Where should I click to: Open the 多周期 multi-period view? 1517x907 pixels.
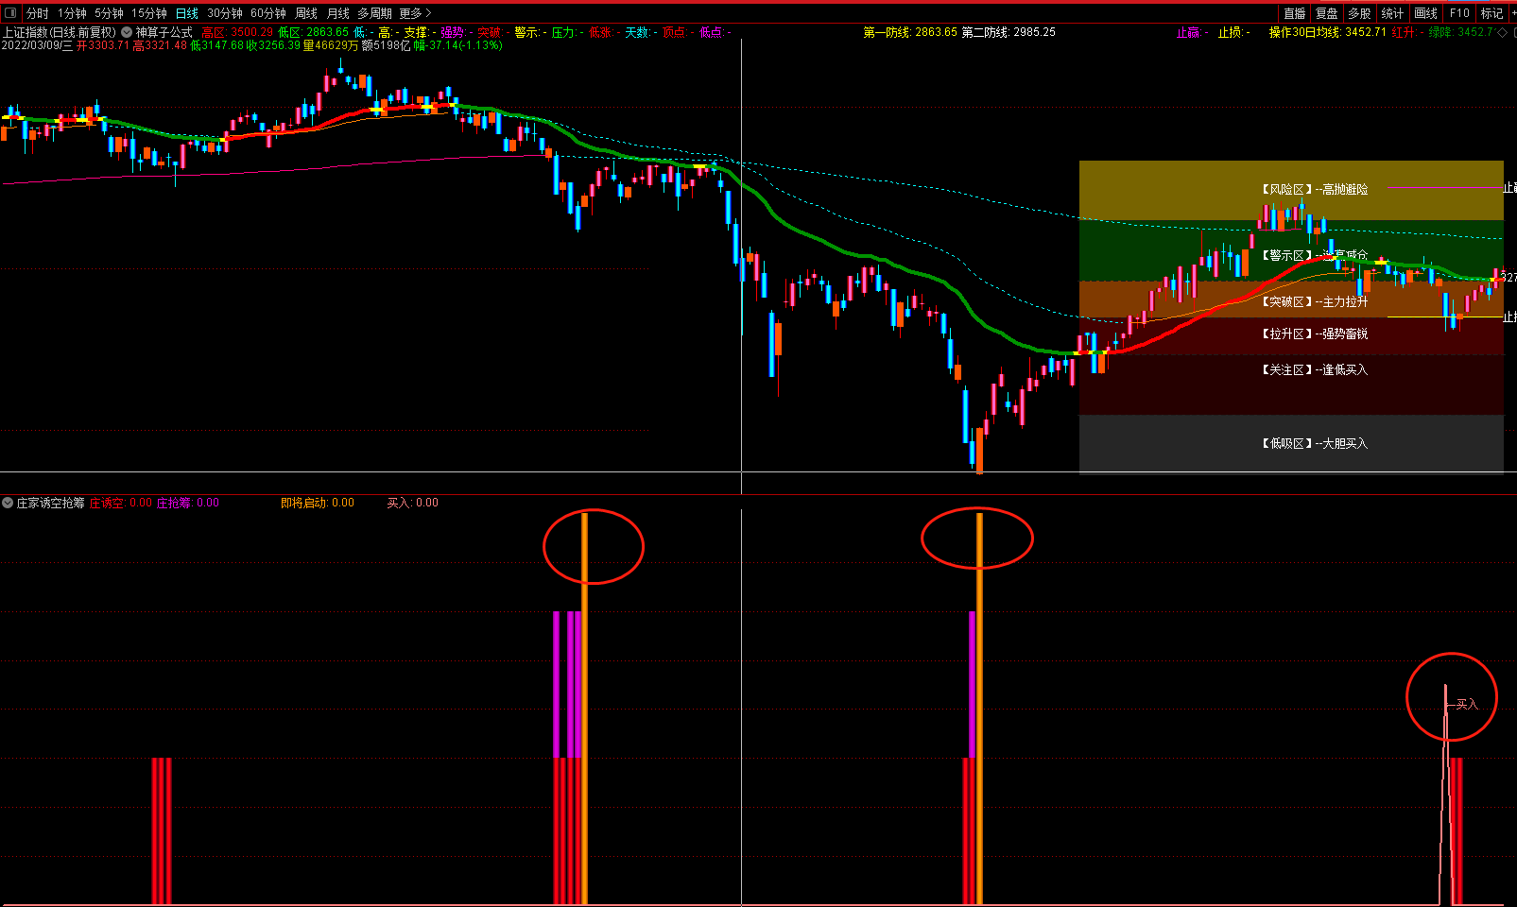point(374,13)
